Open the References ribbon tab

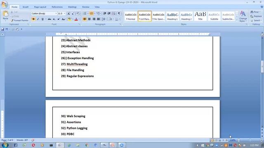click(57, 7)
